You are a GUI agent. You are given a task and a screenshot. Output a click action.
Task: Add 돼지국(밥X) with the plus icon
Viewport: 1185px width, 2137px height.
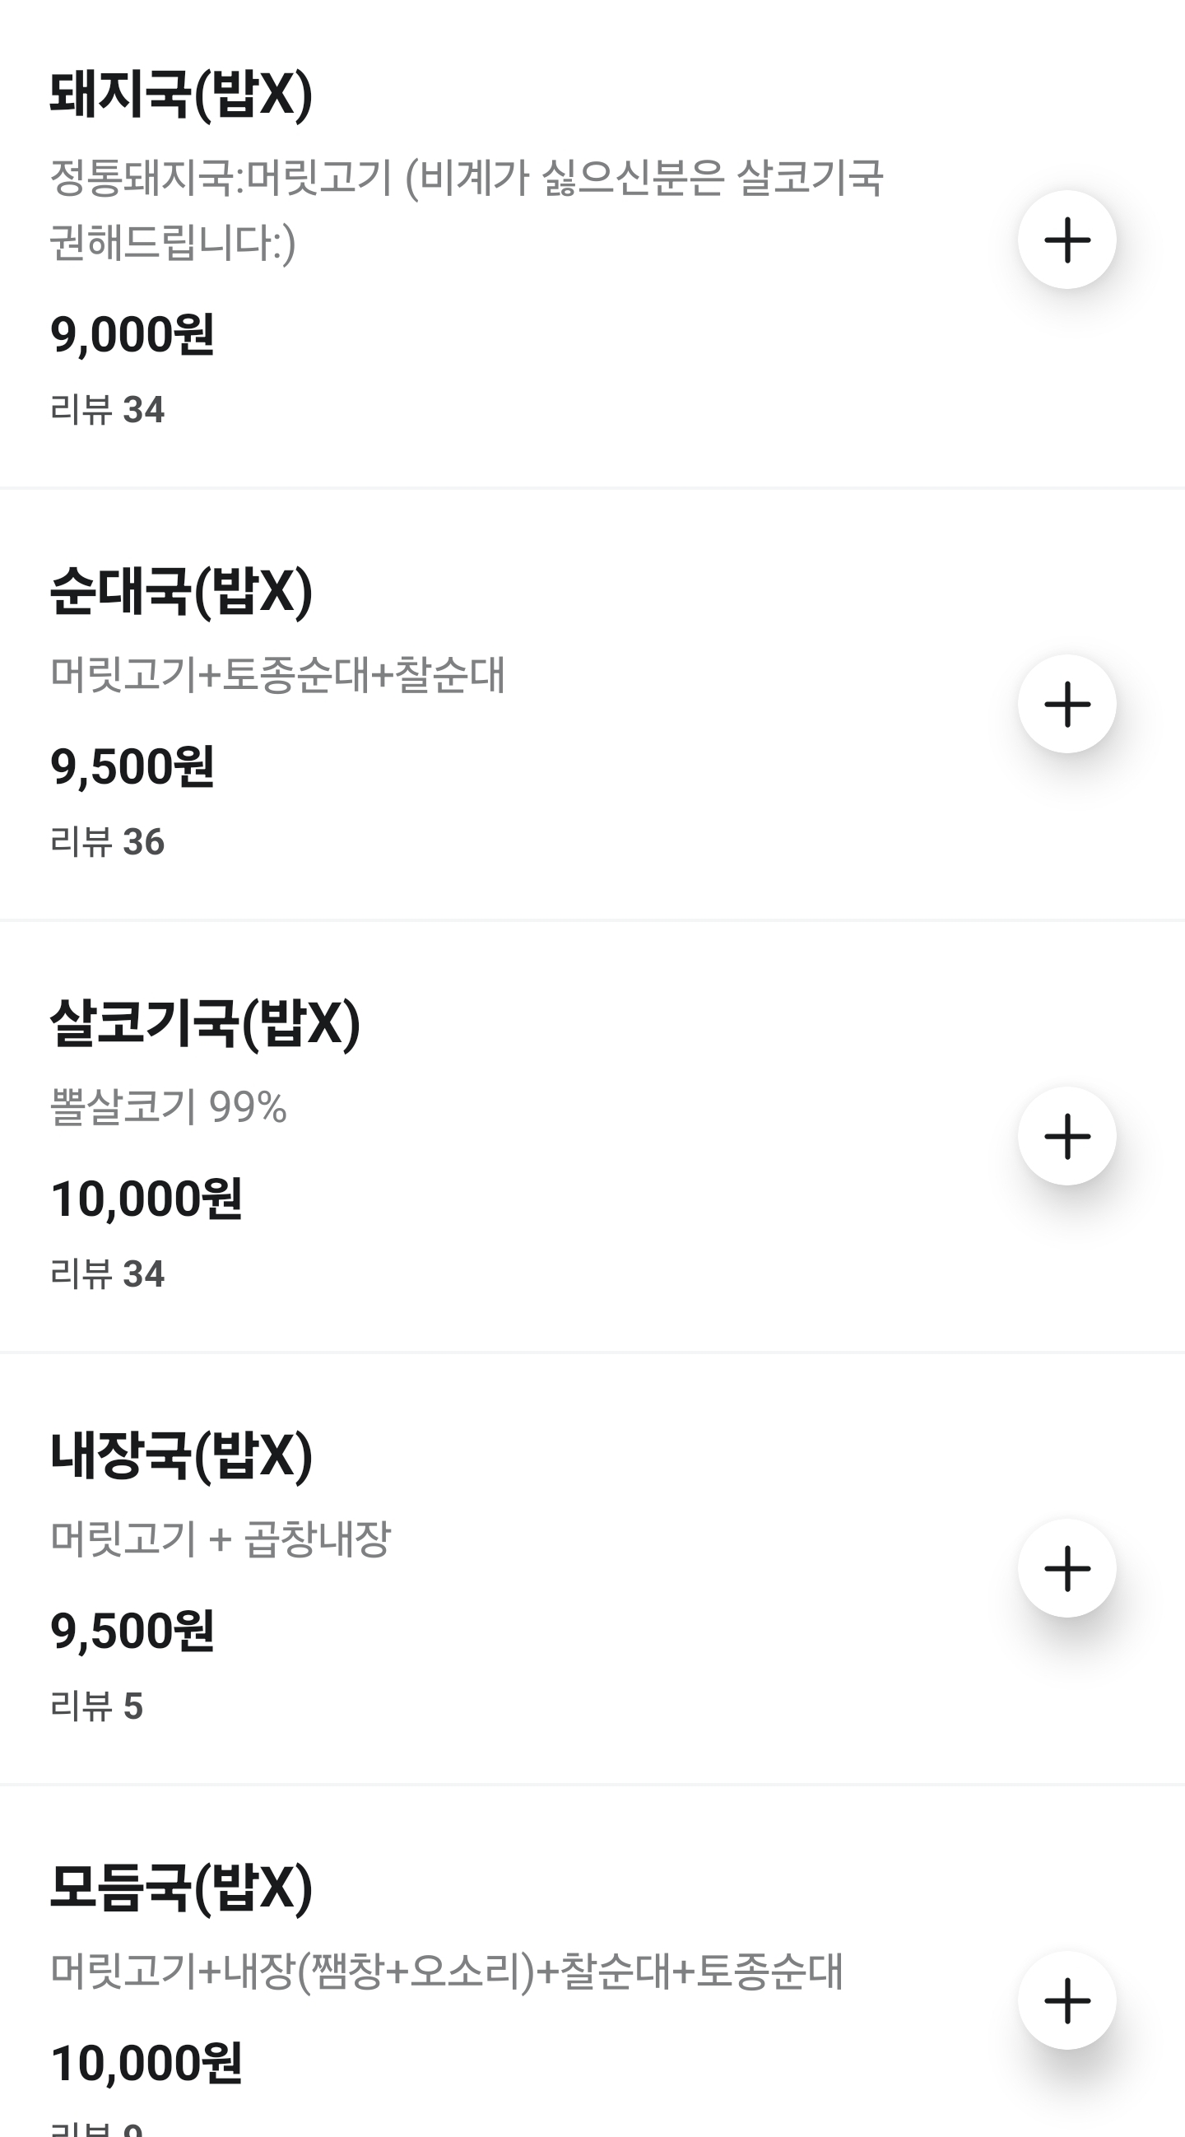tap(1066, 240)
